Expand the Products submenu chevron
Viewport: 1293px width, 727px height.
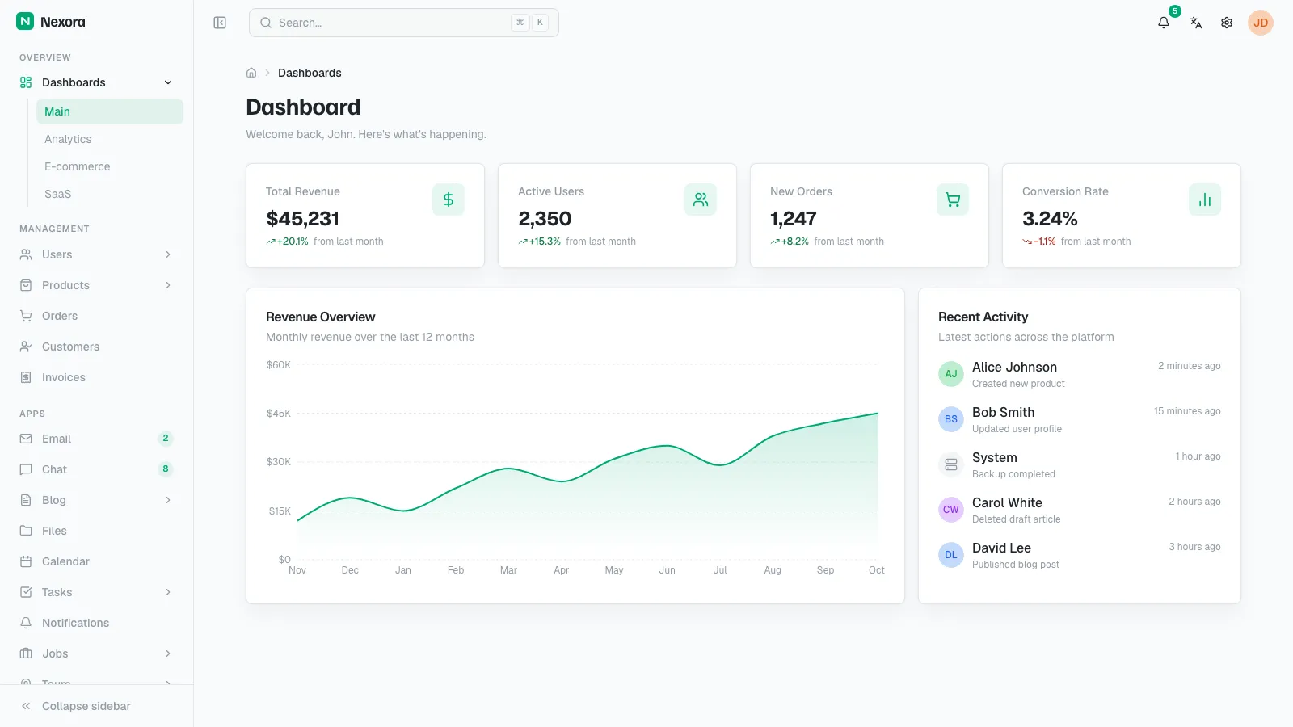(168, 285)
